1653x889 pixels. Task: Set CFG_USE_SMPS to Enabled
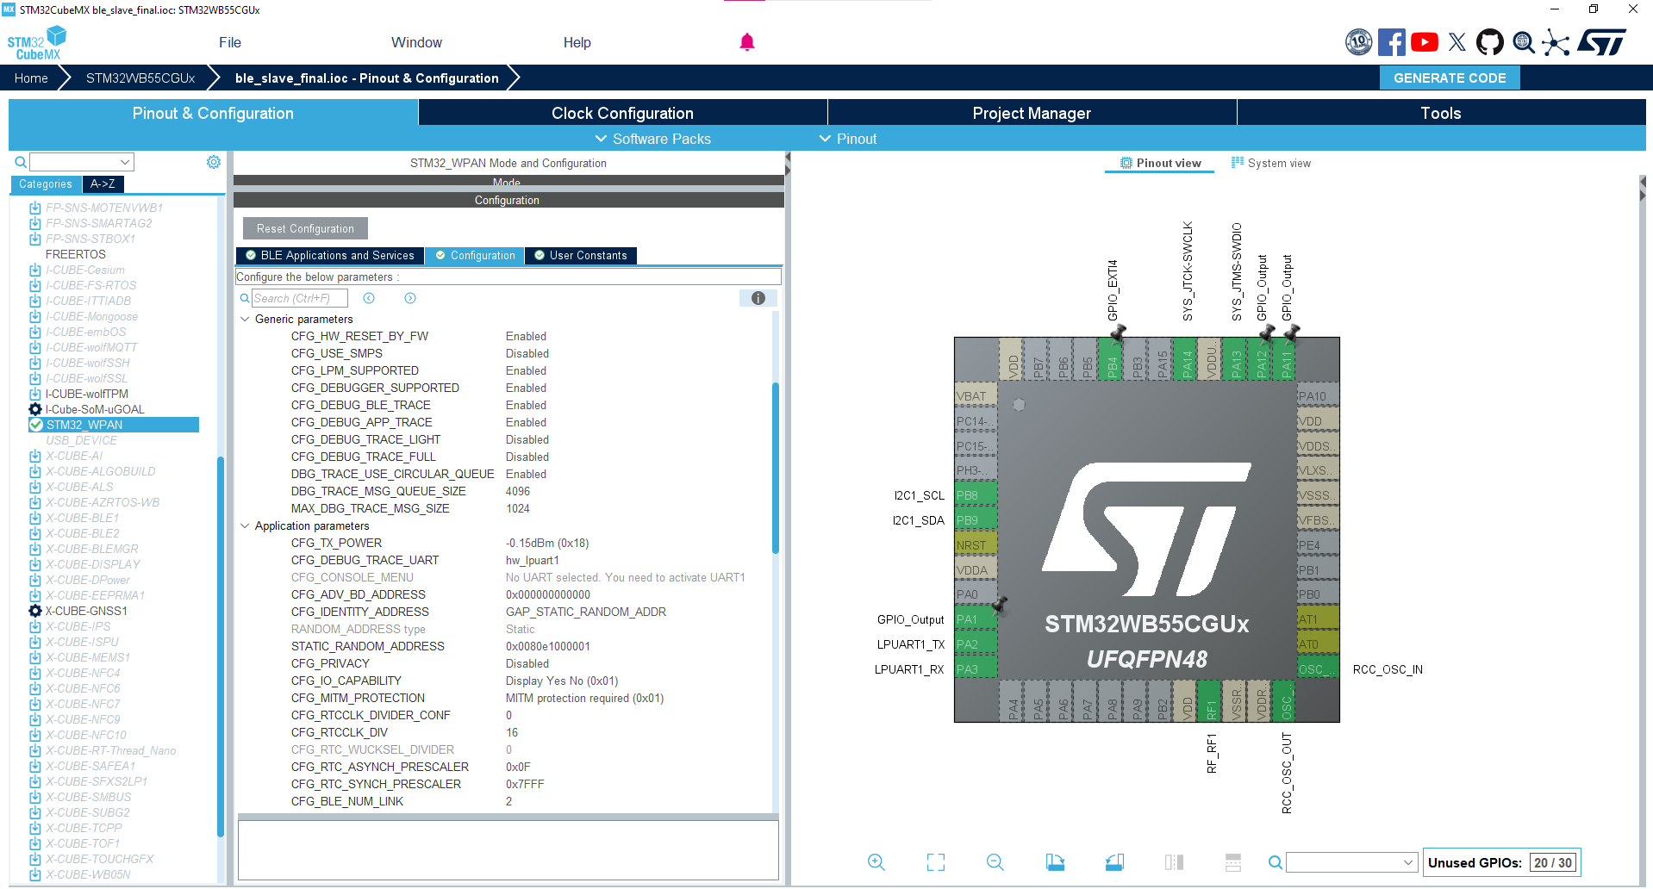pos(527,353)
